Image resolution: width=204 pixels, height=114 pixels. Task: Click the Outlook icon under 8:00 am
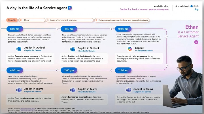19,49
